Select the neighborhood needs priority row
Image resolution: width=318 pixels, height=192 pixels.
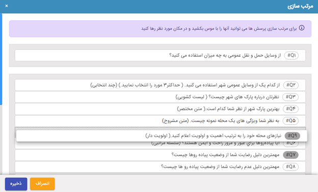(162, 135)
